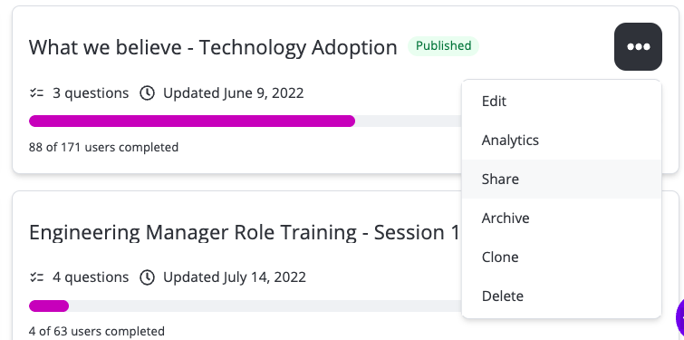Screen dimensions: 684x340
Task: Click the purple circular widget at right edge
Action: pos(679,317)
